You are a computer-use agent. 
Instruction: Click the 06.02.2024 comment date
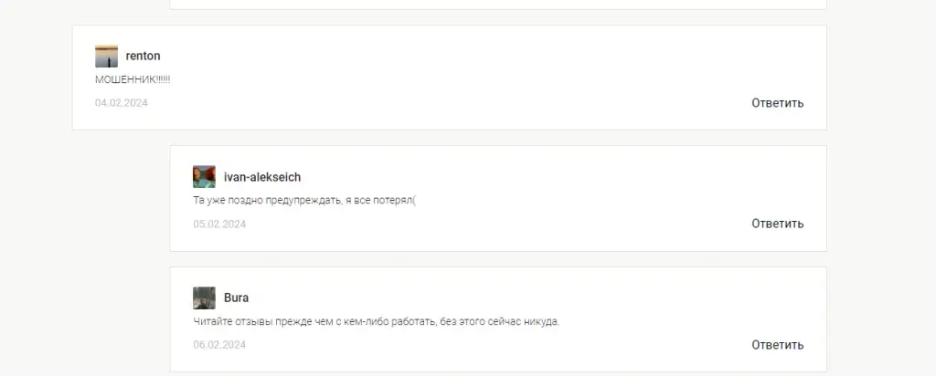click(219, 345)
